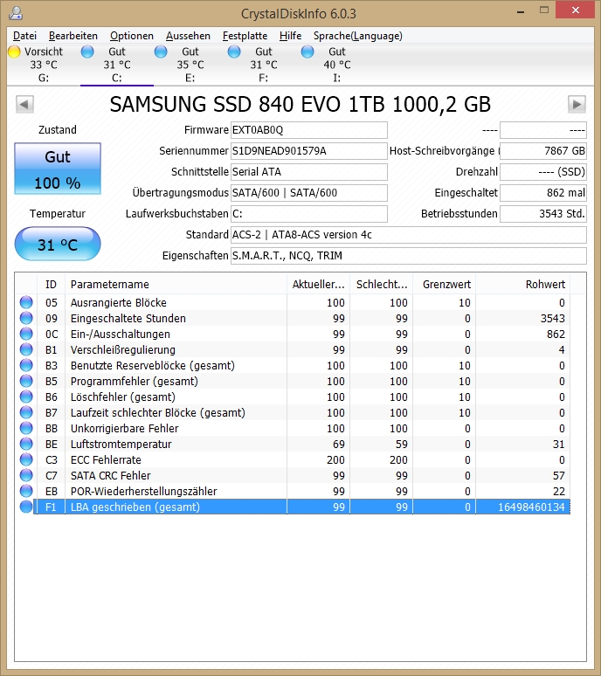Select drive C: tab at 31 °C
Viewport: 601px width, 676px height.
pos(117,65)
